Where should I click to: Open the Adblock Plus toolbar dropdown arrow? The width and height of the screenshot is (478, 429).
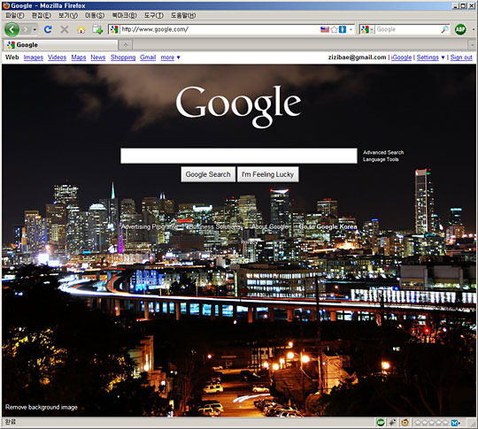[x=474, y=29]
